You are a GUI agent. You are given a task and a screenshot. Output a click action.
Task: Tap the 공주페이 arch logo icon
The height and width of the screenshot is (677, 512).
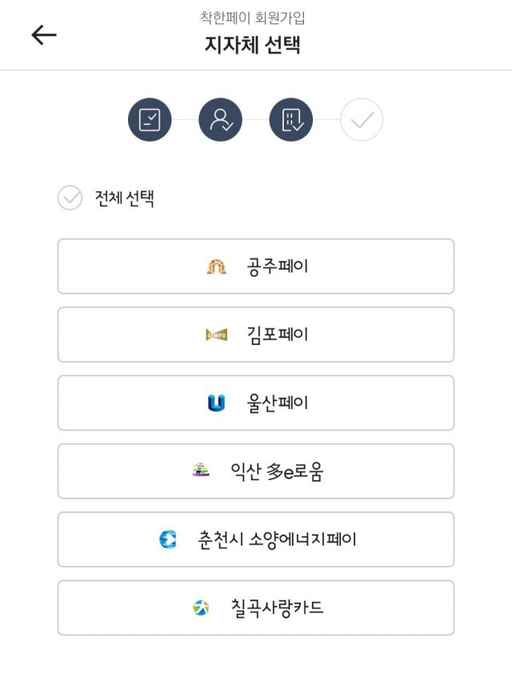tap(216, 266)
